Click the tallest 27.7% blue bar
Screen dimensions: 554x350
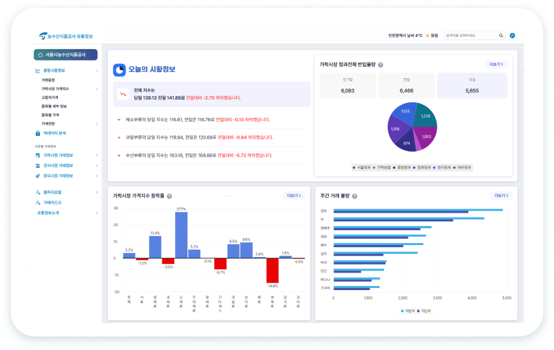(181, 235)
